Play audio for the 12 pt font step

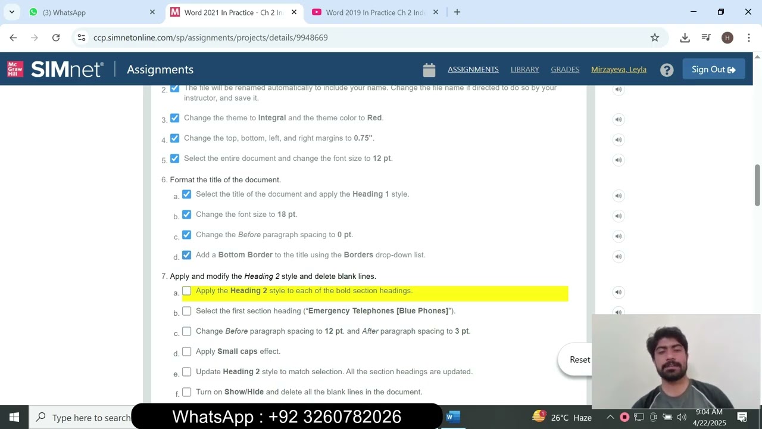point(619,160)
